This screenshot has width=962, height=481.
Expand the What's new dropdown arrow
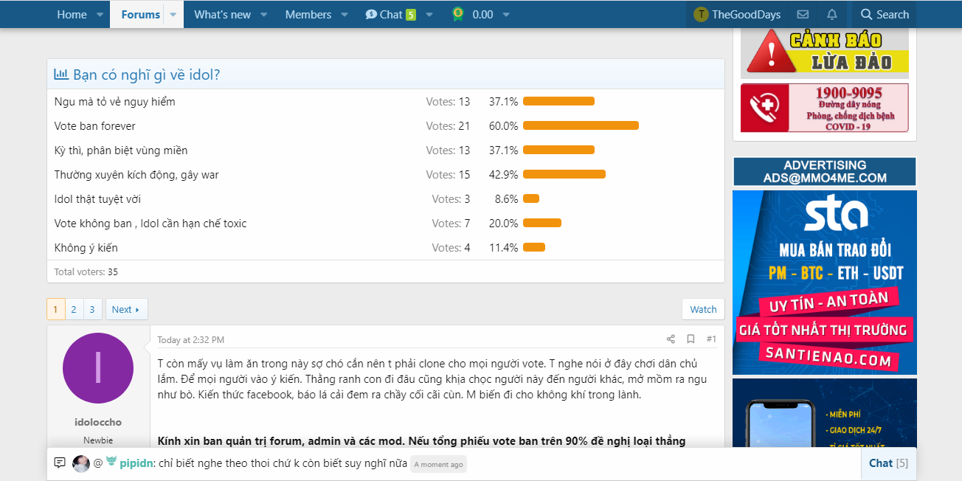(x=264, y=15)
